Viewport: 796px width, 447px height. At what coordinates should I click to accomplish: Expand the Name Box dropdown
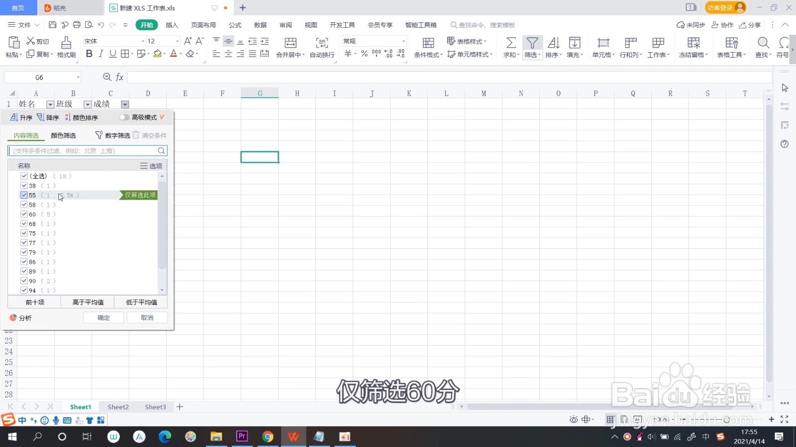(78, 77)
